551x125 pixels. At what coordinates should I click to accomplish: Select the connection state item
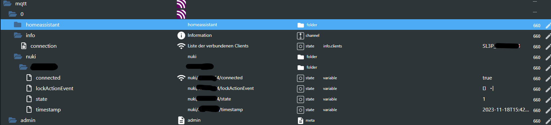pyautogui.click(x=44, y=46)
